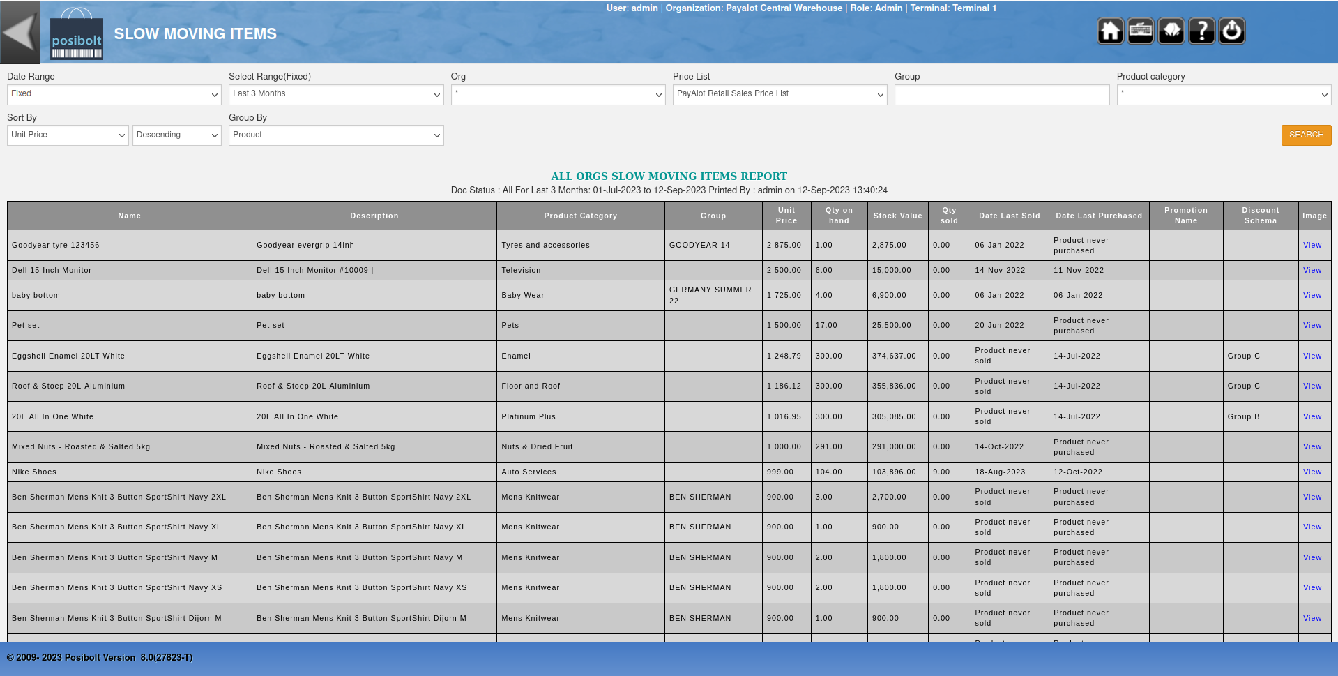
Task: Click the SLOW MOVING ITEMS page heading
Action: point(195,33)
